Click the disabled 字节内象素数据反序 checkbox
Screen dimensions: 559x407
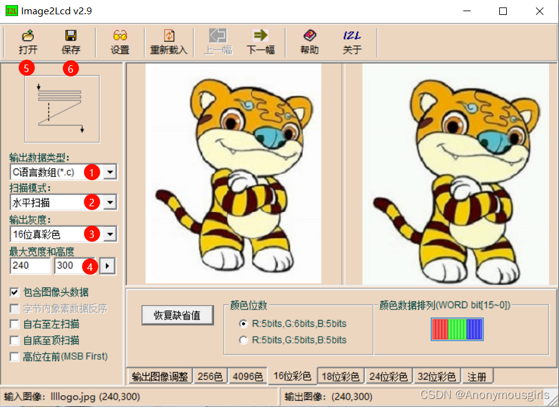14,308
